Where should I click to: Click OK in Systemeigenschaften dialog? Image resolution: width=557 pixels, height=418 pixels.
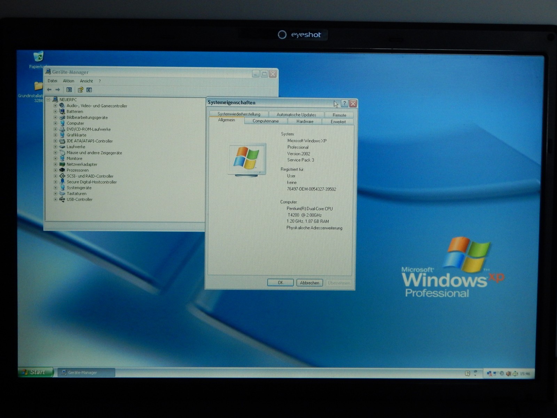pyautogui.click(x=280, y=282)
